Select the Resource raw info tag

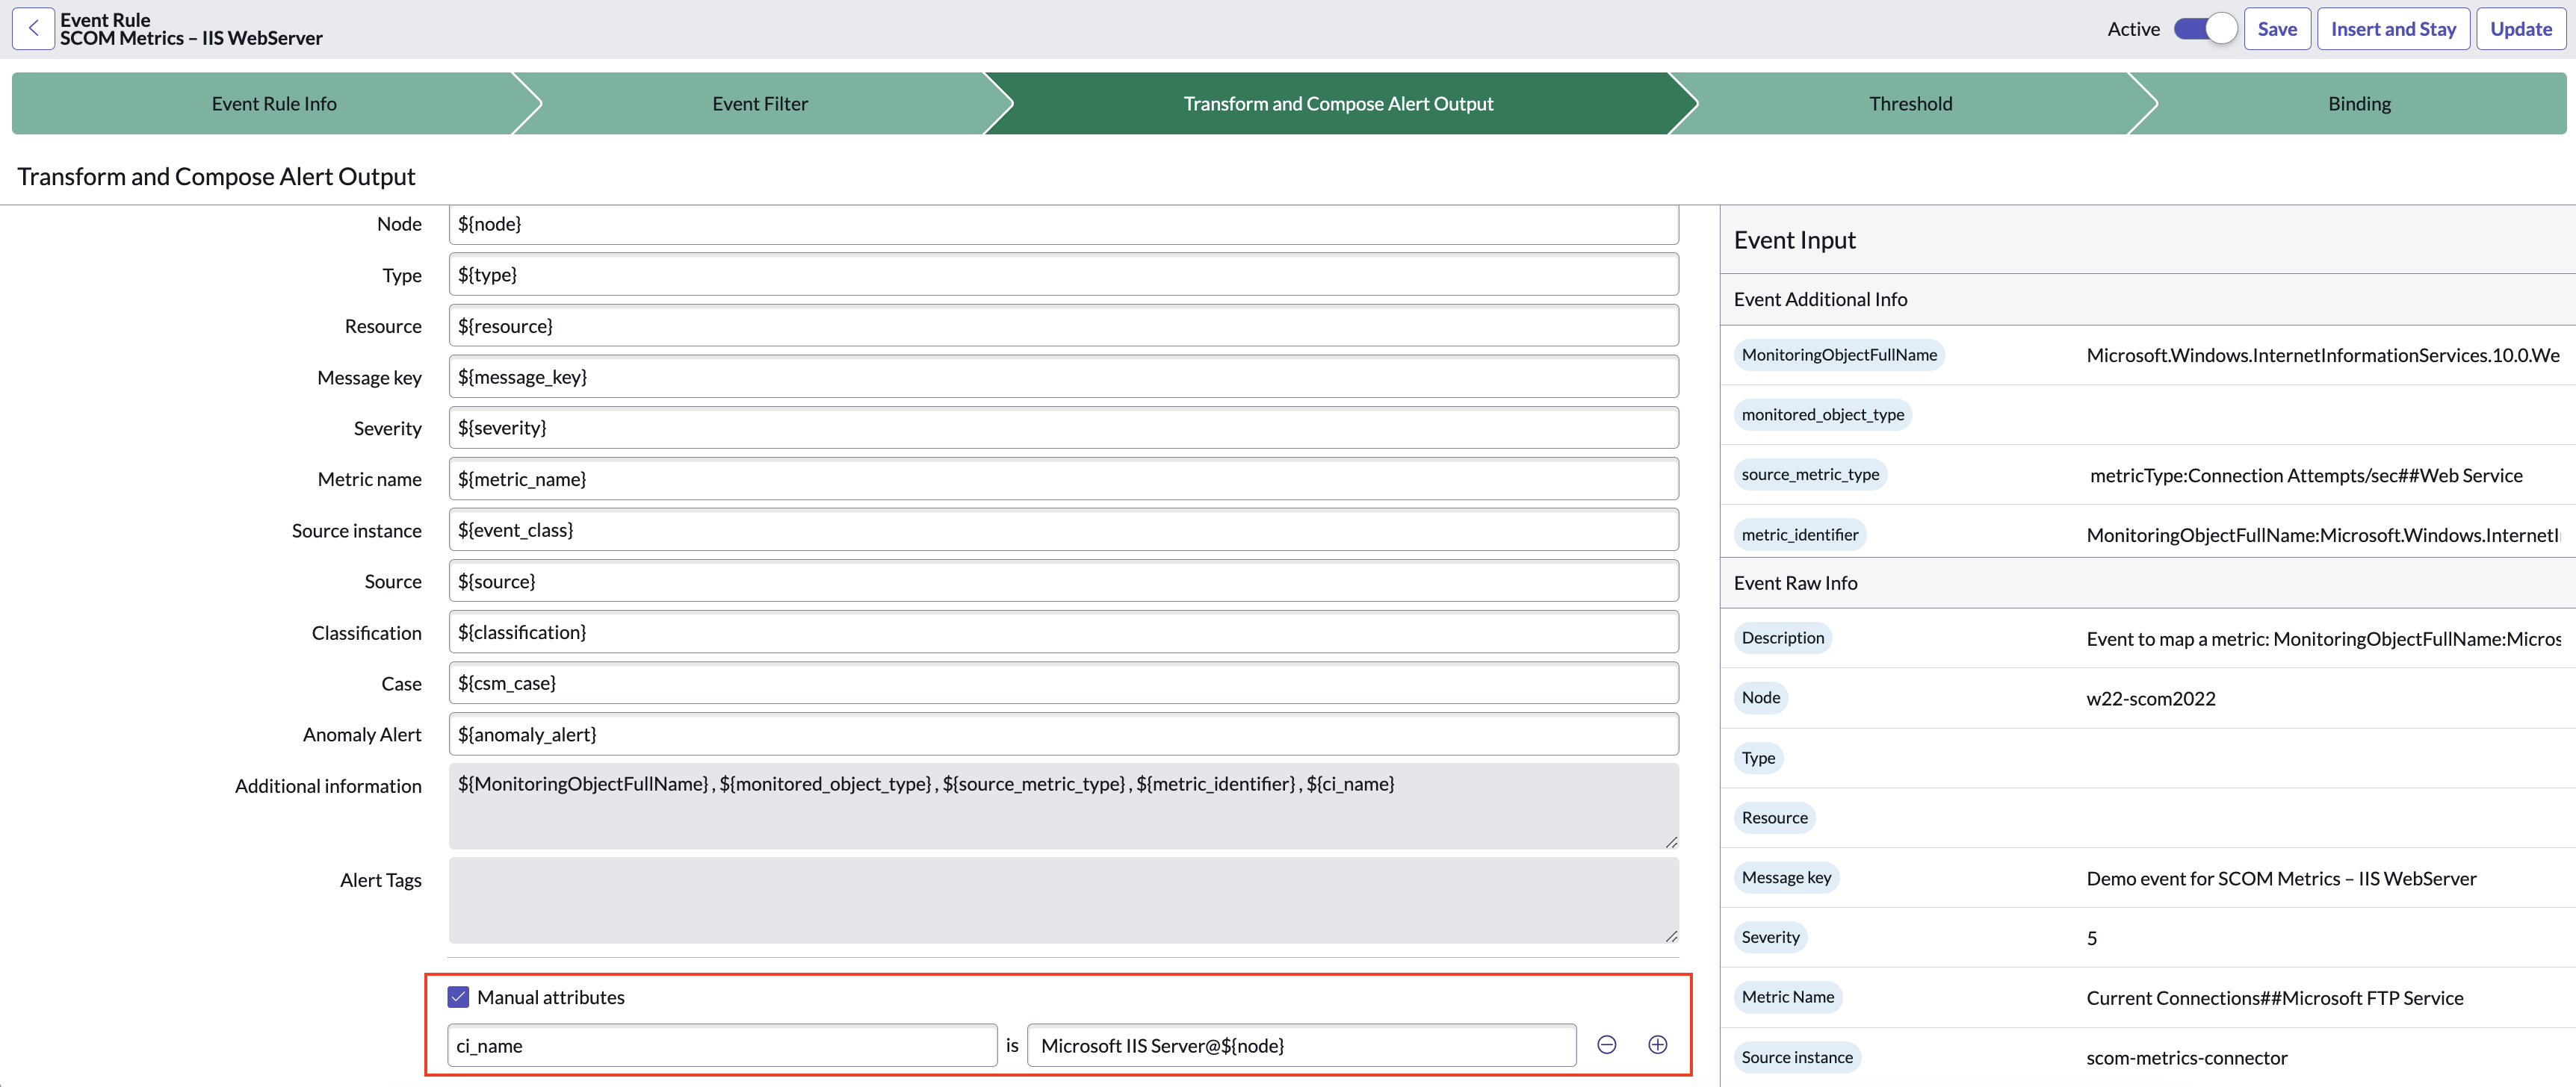pos(1775,817)
